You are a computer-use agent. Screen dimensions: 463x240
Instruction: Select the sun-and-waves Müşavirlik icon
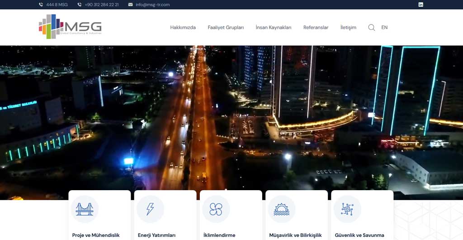click(281, 209)
